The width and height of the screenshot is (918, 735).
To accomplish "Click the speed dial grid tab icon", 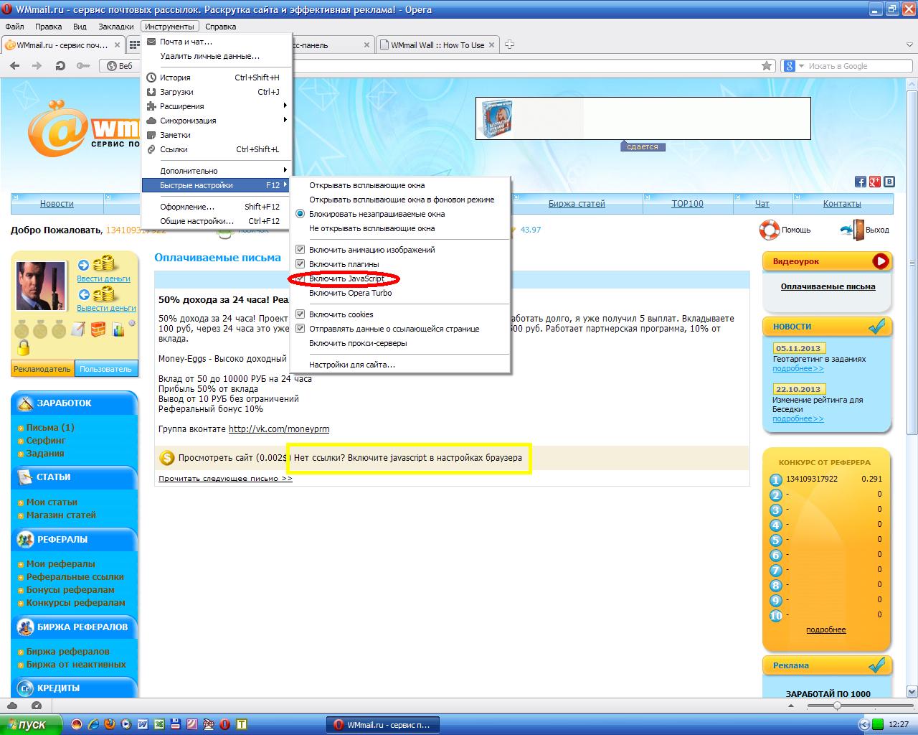I will point(134,45).
